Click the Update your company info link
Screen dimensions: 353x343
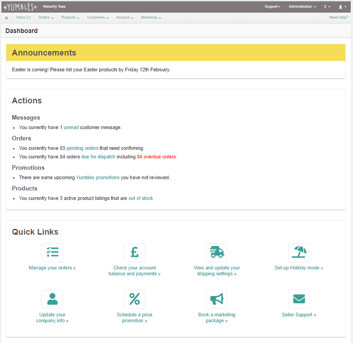click(52, 318)
